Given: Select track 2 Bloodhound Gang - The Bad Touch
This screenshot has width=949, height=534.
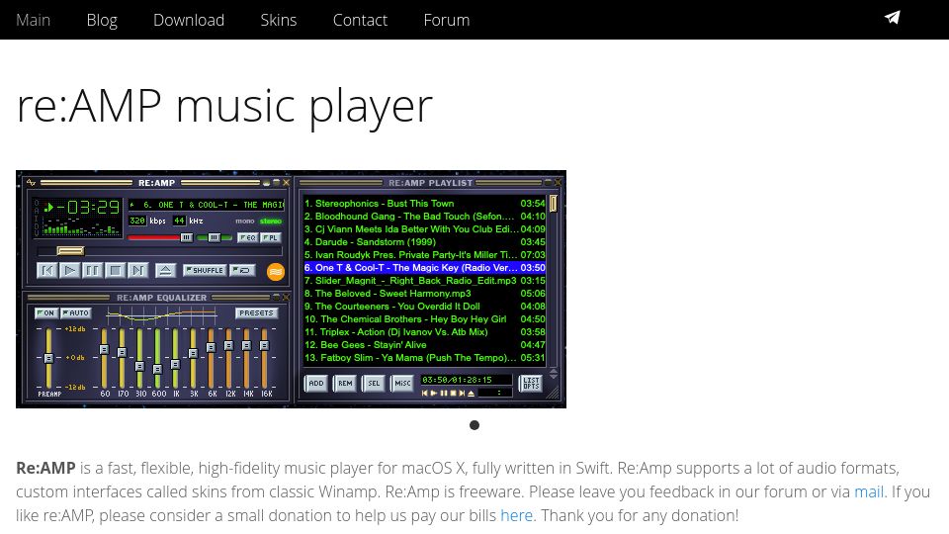Looking at the screenshot, I should click(424, 217).
